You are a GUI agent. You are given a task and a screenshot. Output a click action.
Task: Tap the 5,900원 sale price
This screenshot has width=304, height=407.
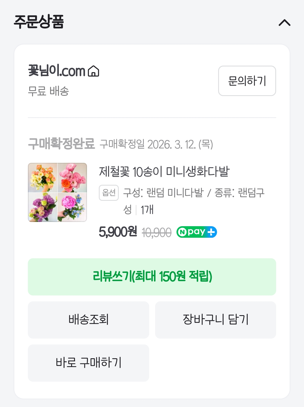118,232
